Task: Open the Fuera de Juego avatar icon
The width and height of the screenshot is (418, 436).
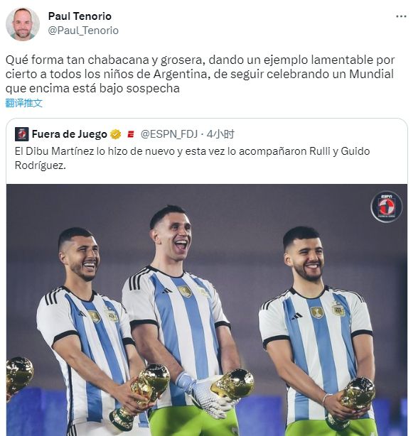Action: point(22,134)
